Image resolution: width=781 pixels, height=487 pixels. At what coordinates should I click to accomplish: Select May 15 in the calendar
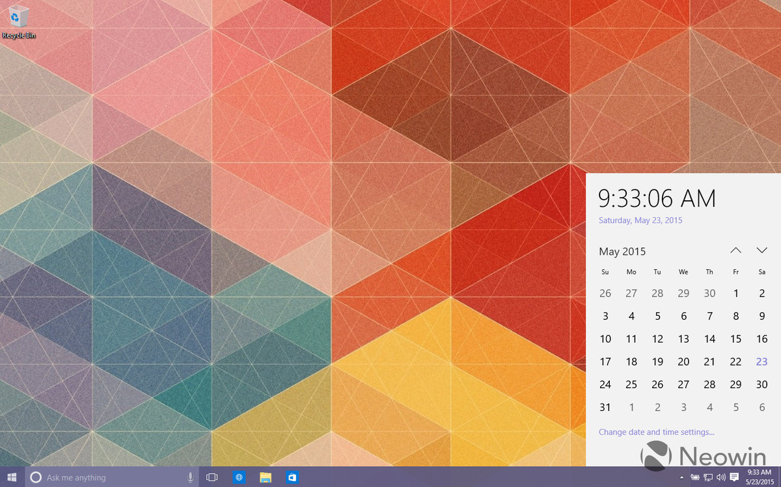point(735,339)
